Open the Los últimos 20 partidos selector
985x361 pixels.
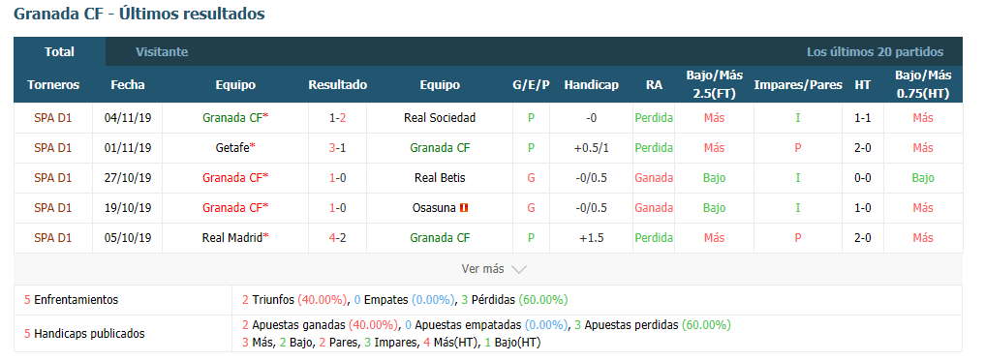pos(875,52)
